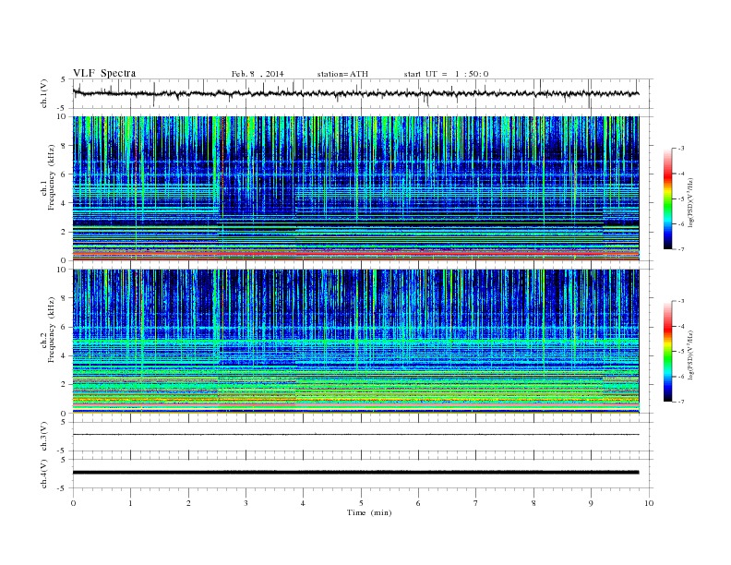Click the ch.1 spectrogram panel
This screenshot has height=565, width=731.
point(355,188)
